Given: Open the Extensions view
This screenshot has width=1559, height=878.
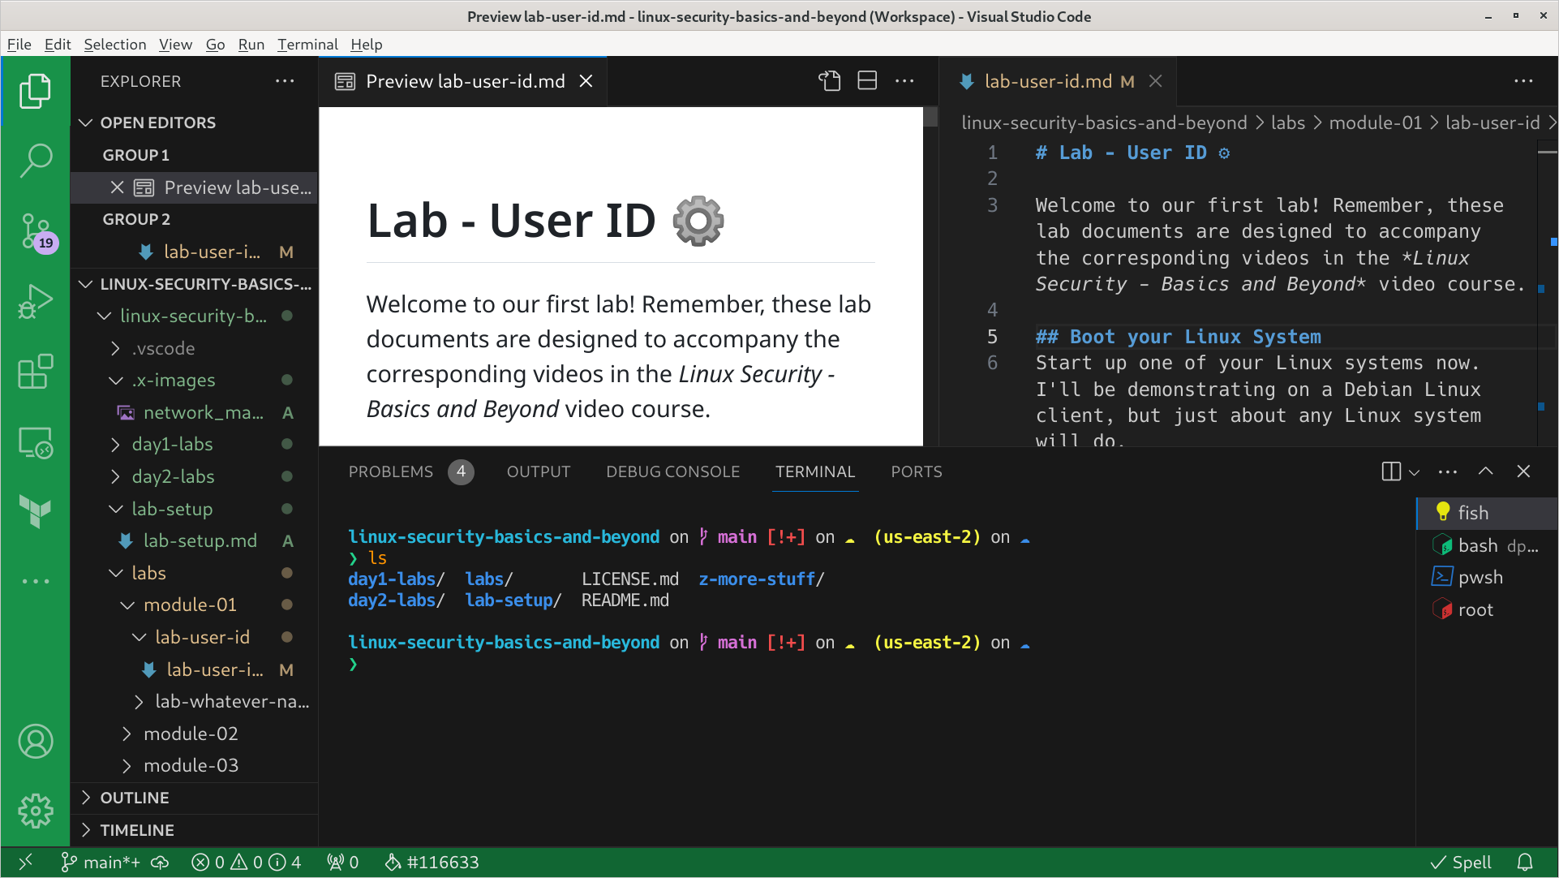Looking at the screenshot, I should (36, 372).
